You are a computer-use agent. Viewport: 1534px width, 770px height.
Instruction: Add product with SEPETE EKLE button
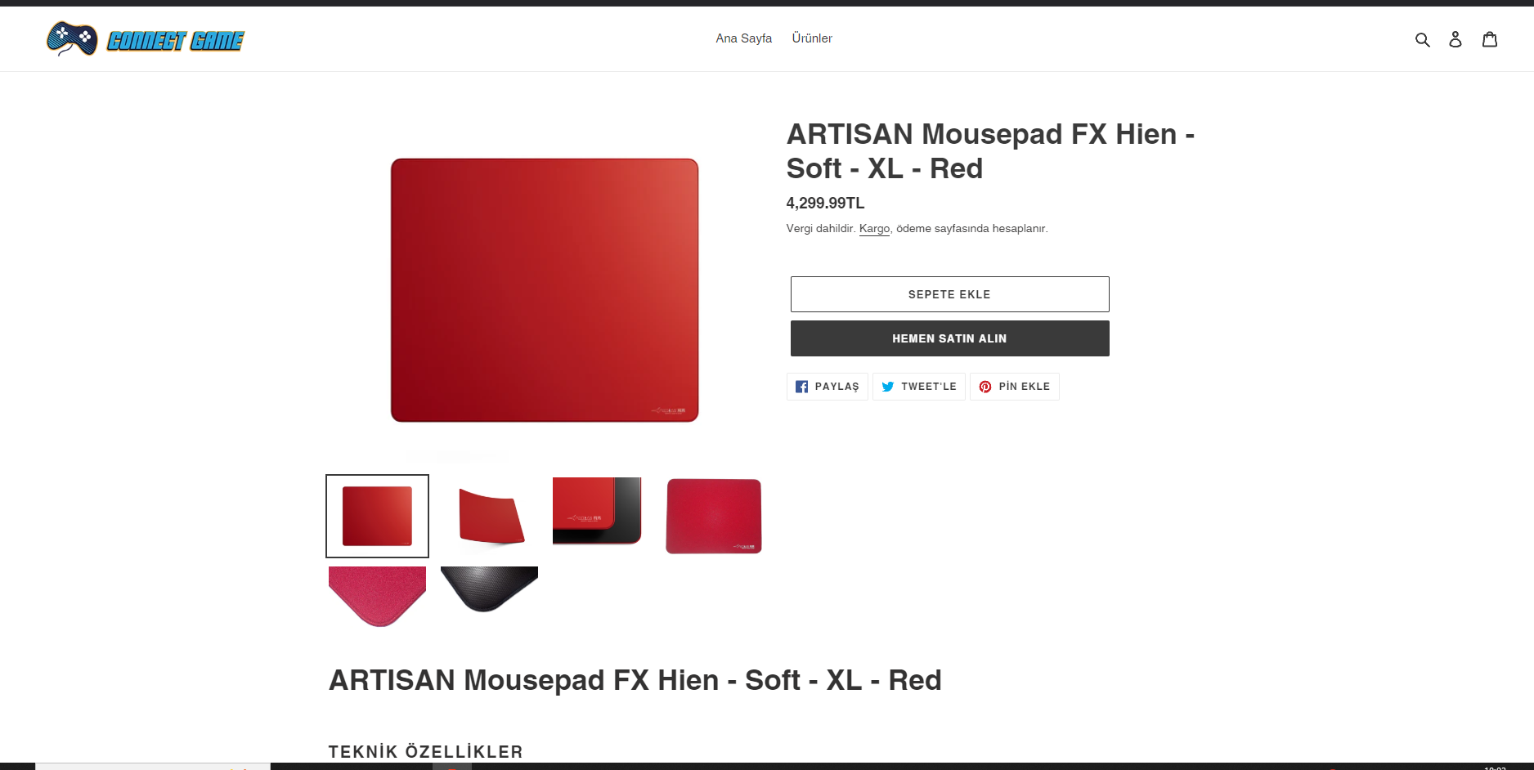coord(949,294)
